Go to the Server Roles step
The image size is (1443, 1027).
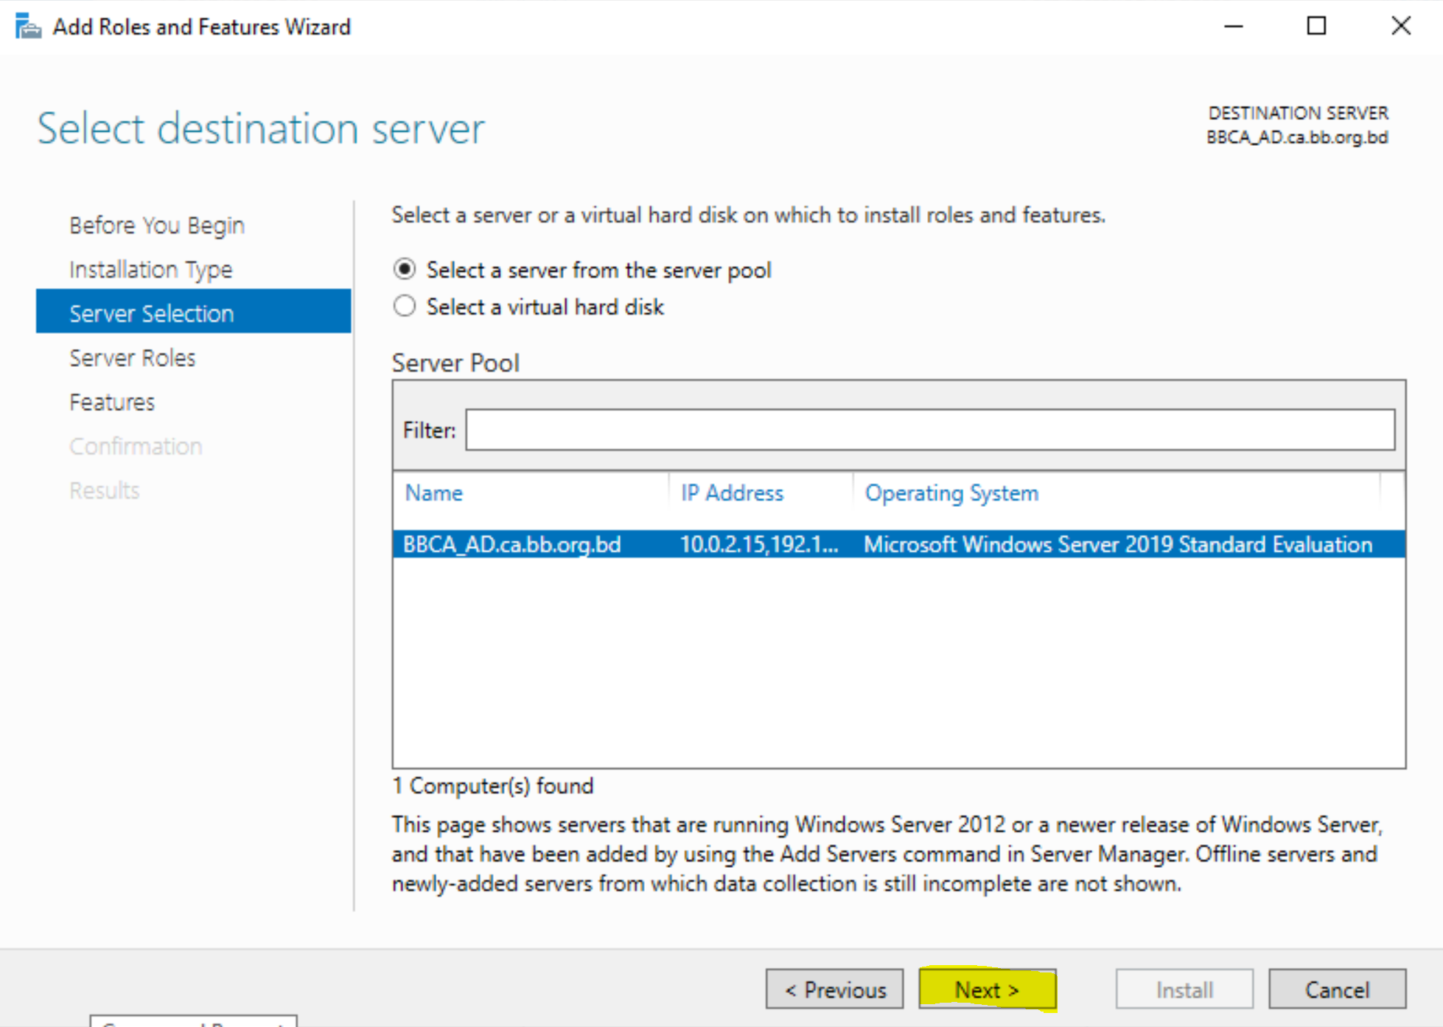point(132,358)
